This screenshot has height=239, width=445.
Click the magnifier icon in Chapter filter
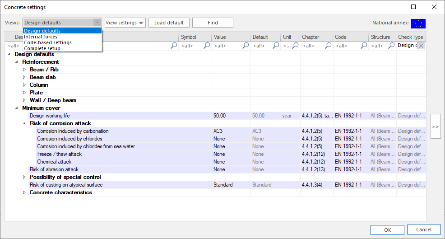coord(328,46)
